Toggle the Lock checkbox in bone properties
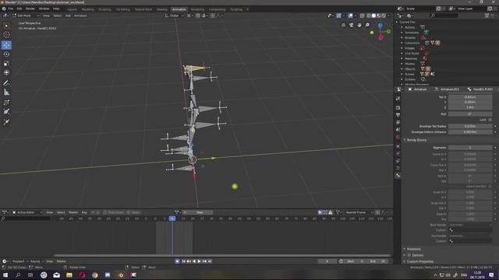The height and width of the screenshot is (280, 499). click(x=490, y=120)
